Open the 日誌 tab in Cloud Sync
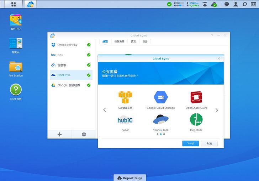This screenshot has width=259, height=181. (145, 41)
